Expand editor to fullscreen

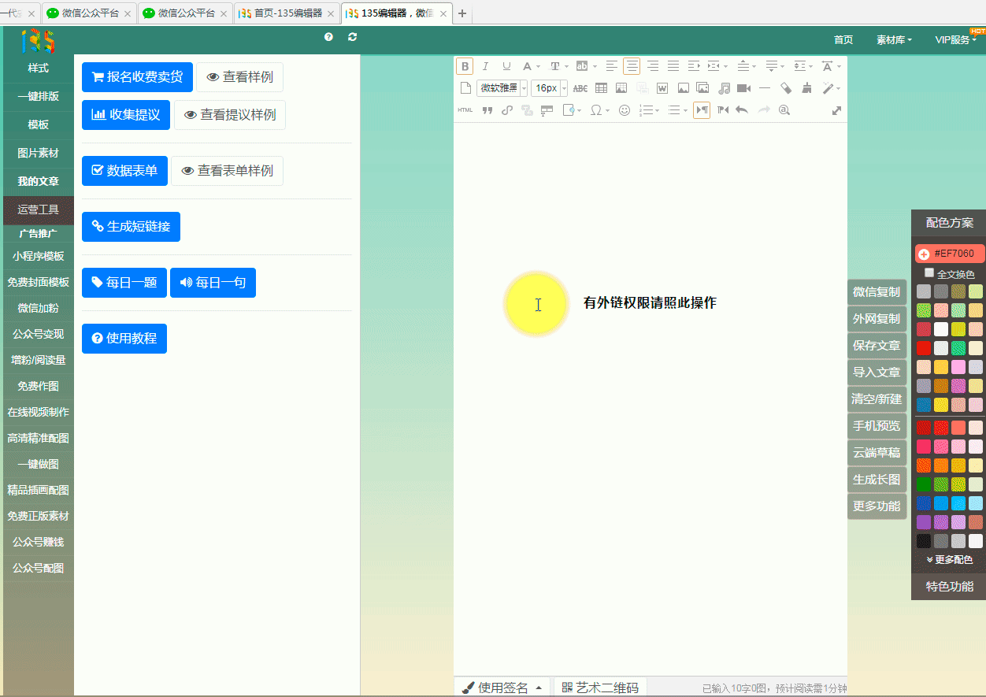pos(836,110)
